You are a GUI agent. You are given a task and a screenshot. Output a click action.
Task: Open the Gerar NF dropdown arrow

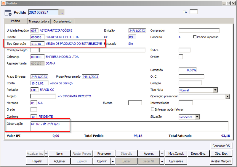[x=162, y=161]
